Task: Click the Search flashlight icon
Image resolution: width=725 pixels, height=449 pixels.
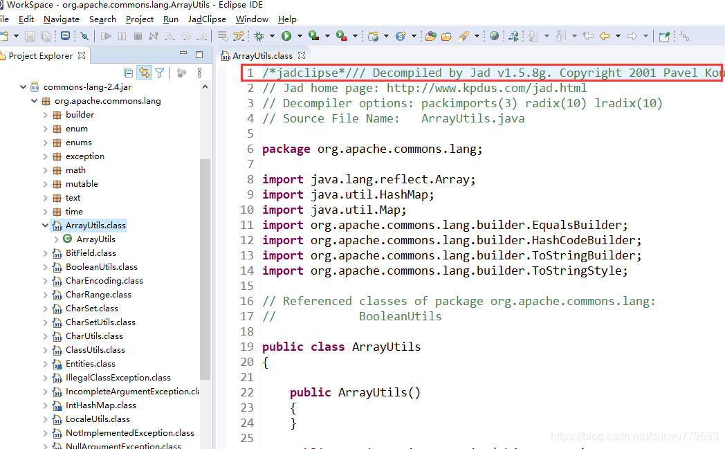Action: pyautogui.click(x=464, y=36)
